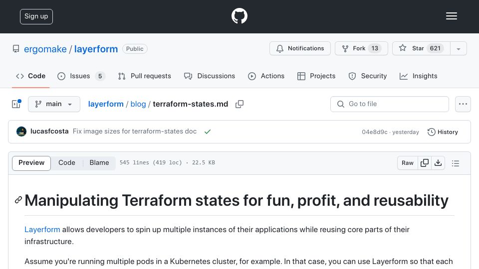Screen dimensions: 479x269
Task: Open the more file actions ellipsis menu
Action: click(x=463, y=104)
